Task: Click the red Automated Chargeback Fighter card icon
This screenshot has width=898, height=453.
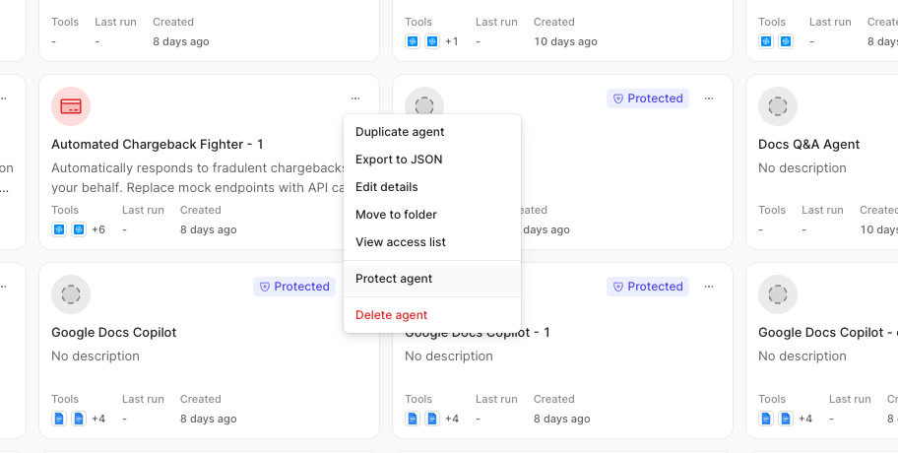Action: pos(71,106)
